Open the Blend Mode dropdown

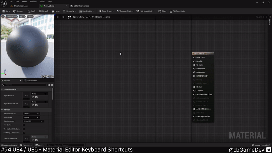click(x=31, y=117)
